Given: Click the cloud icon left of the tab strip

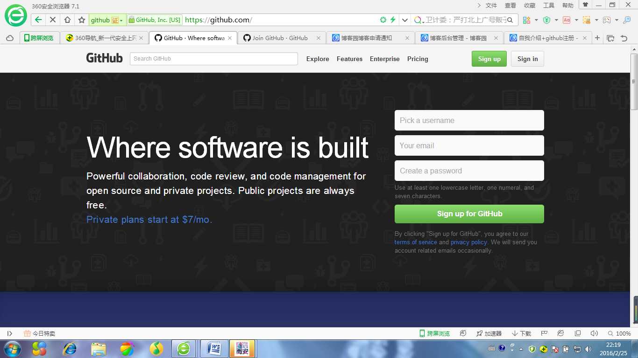Looking at the screenshot, I should [10, 38].
